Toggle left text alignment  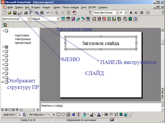[x=142, y=13]
